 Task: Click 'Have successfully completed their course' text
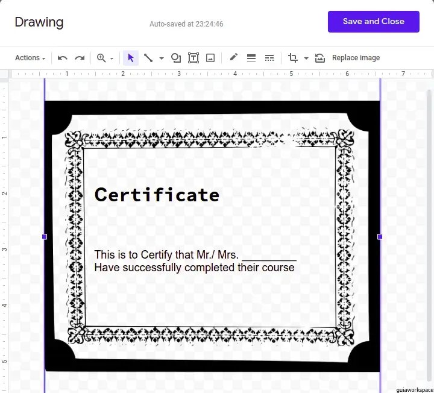point(194,268)
